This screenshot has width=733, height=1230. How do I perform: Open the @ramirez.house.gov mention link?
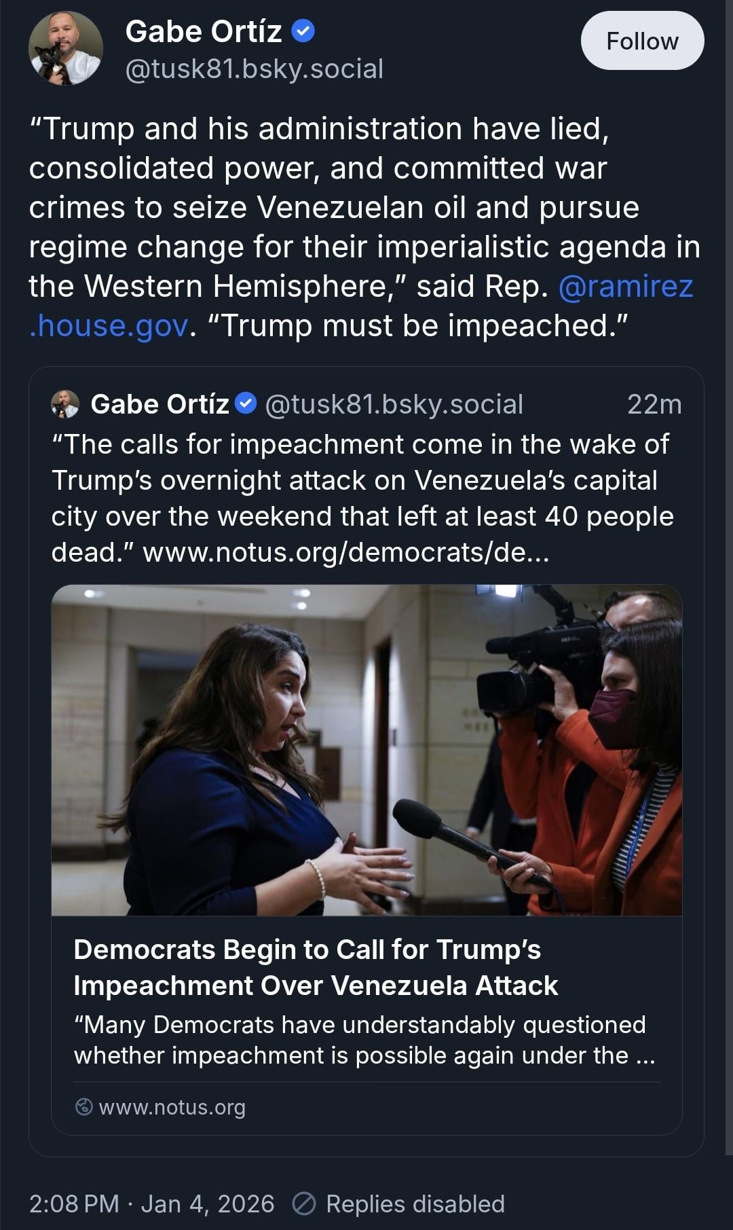[x=624, y=287]
